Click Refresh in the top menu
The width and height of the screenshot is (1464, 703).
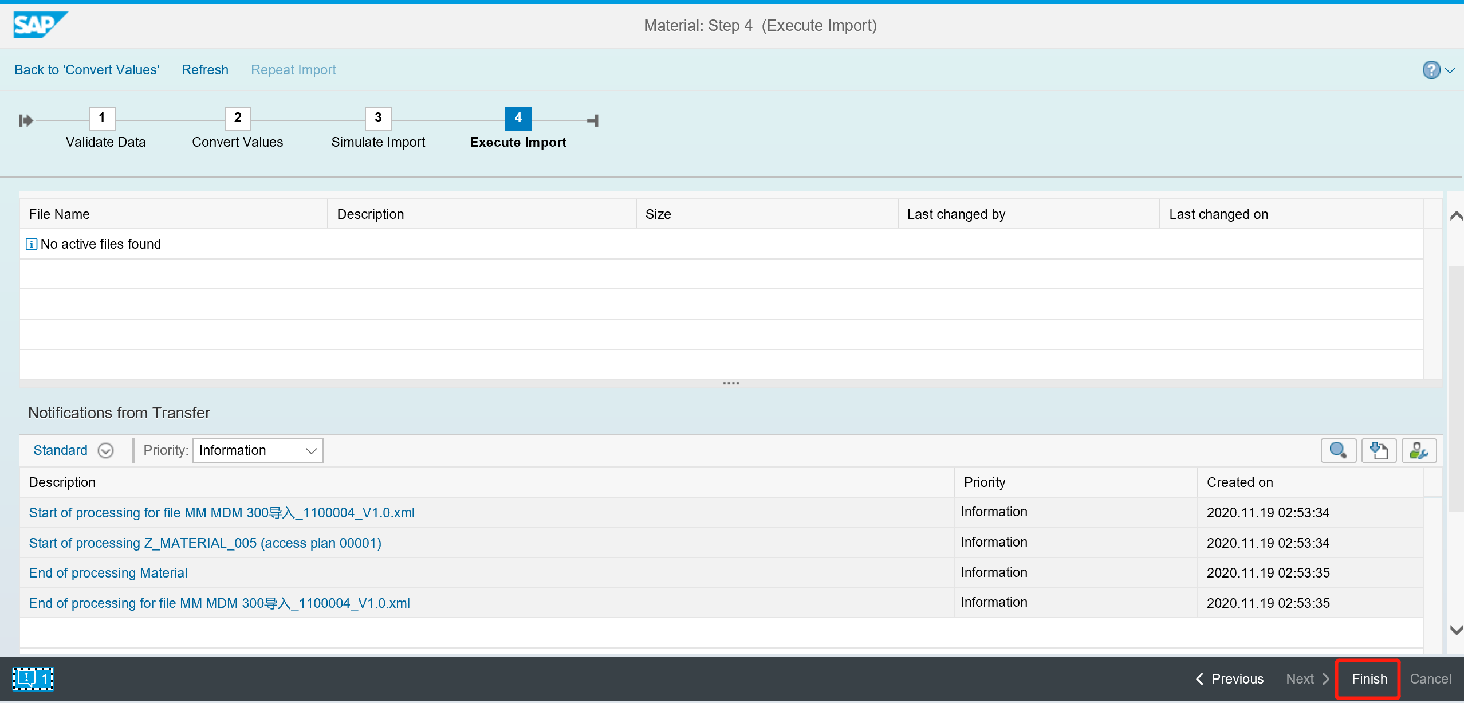pos(204,69)
